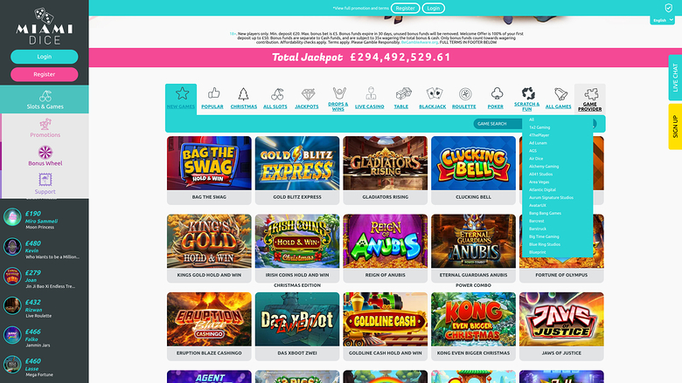Click Rizwan's Live Roulette avatar
Viewport: 682px width, 383px height.
[x=12, y=305]
